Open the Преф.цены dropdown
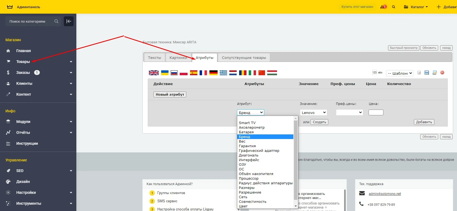Image resolution: width=457 pixels, height=211 pixels. click(350, 112)
